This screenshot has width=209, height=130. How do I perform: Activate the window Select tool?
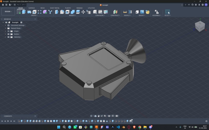(x=168, y=12)
